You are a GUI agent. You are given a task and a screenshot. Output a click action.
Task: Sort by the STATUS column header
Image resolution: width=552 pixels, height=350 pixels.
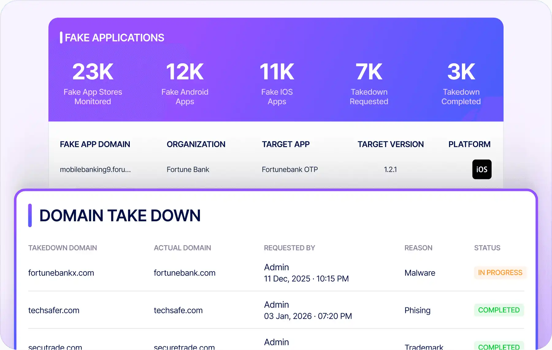[x=487, y=248]
